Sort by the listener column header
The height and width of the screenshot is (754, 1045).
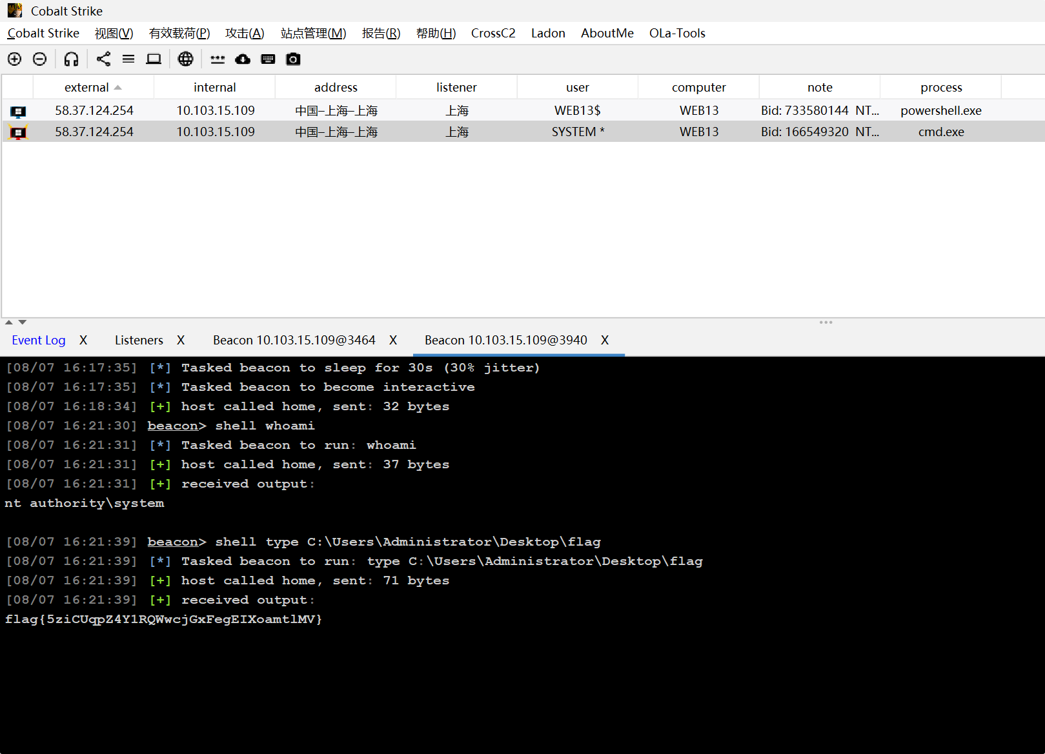456,87
